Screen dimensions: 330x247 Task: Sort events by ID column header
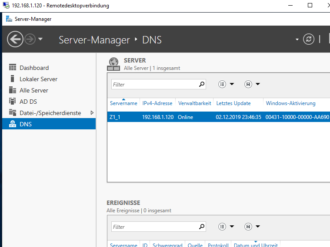145,245
